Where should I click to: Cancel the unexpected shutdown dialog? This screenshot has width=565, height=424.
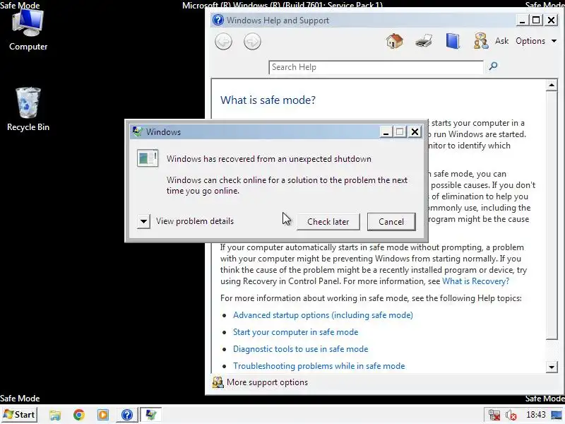(x=391, y=221)
